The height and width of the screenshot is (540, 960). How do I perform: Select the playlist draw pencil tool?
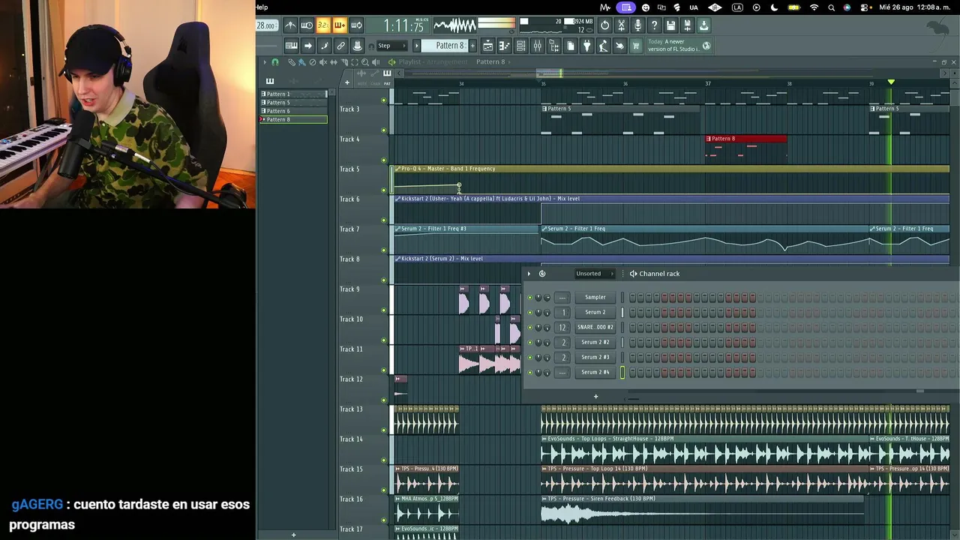pos(292,62)
